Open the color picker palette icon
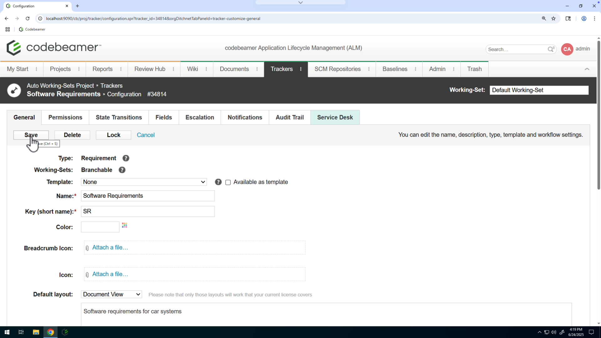Screen dimensions: 601x338 (125, 225)
